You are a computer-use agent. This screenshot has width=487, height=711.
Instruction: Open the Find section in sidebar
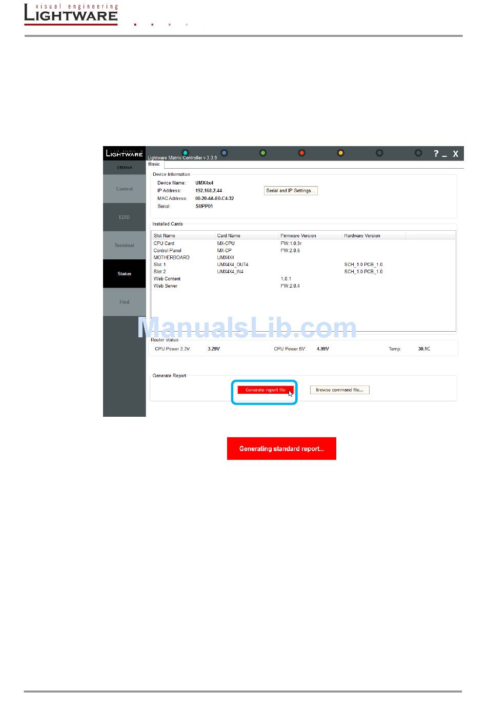tap(124, 302)
